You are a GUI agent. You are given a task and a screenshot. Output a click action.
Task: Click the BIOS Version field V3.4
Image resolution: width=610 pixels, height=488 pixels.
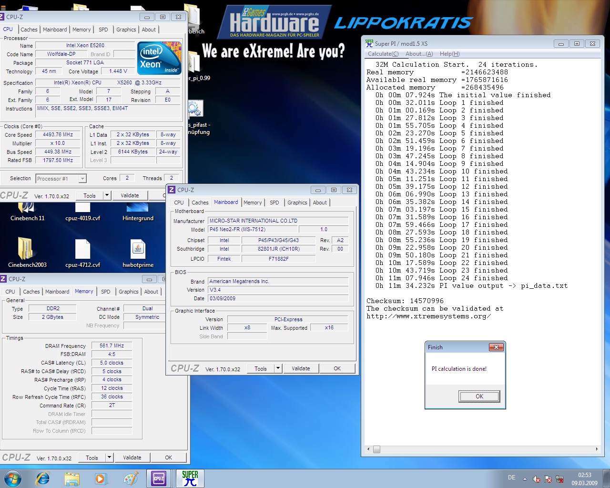278,290
